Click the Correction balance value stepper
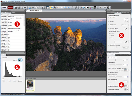The width and height of the screenshot is (132, 96). (x=127, y=60)
